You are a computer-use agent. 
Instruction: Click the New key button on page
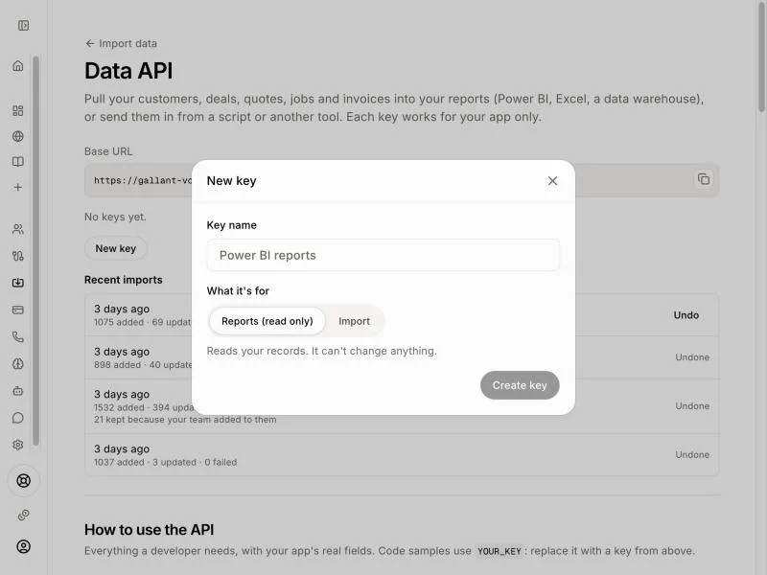point(115,248)
